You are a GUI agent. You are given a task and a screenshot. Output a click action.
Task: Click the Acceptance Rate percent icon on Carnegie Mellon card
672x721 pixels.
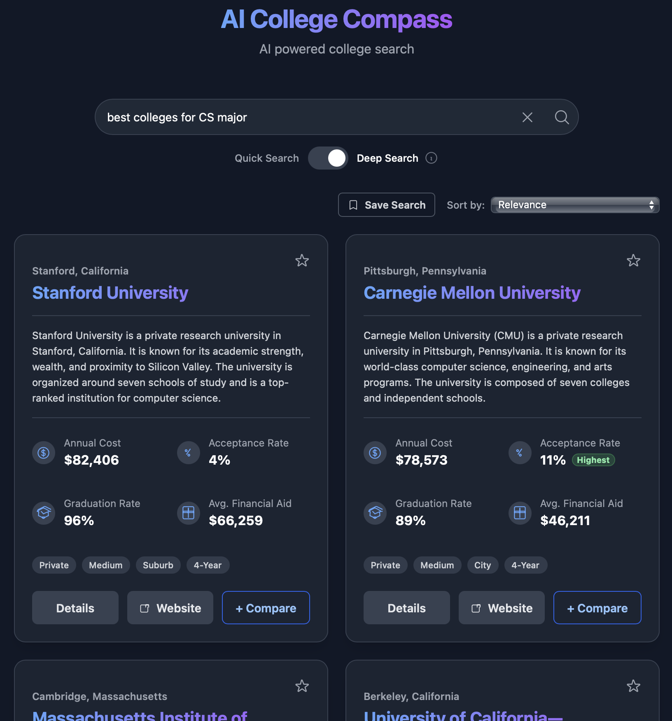[x=519, y=452]
